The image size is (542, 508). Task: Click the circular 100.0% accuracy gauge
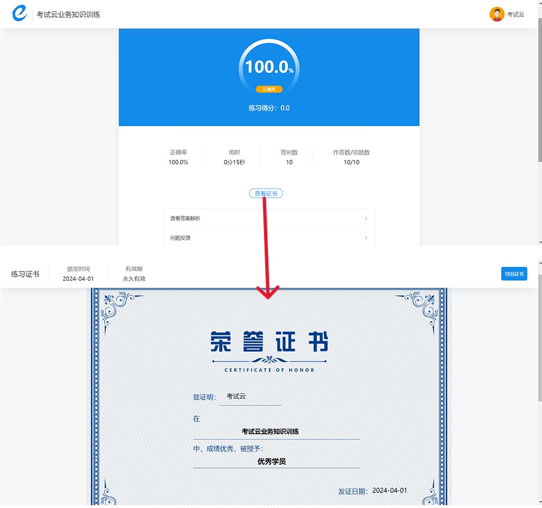pyautogui.click(x=269, y=67)
